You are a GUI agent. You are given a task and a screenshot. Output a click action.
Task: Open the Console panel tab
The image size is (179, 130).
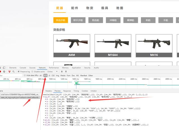(x=23, y=68)
